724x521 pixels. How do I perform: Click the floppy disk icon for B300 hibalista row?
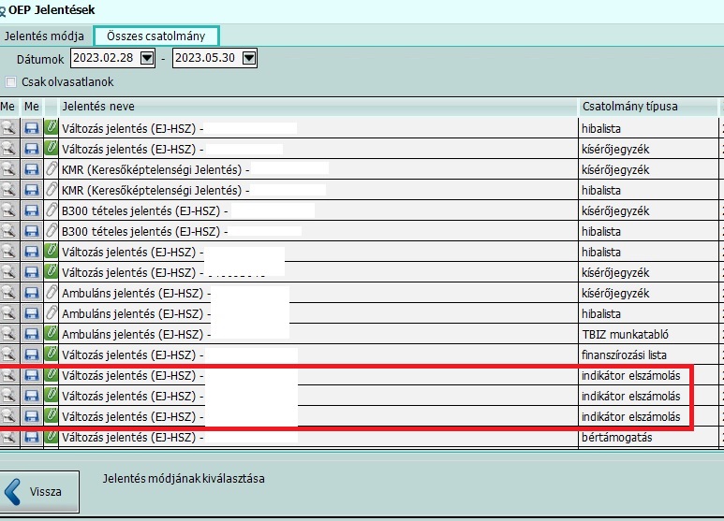[31, 230]
